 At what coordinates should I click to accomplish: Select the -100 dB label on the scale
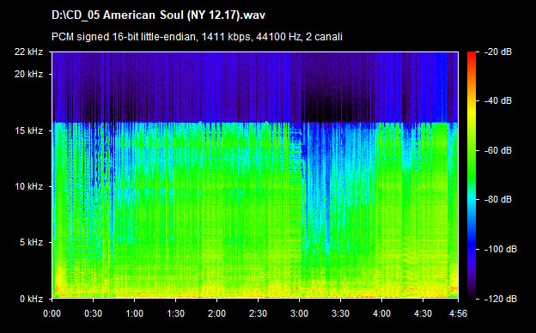[501, 250]
